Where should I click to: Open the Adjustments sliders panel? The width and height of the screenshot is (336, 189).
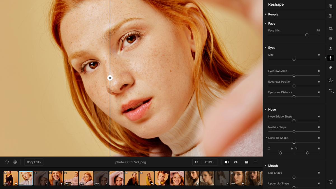[331, 38]
